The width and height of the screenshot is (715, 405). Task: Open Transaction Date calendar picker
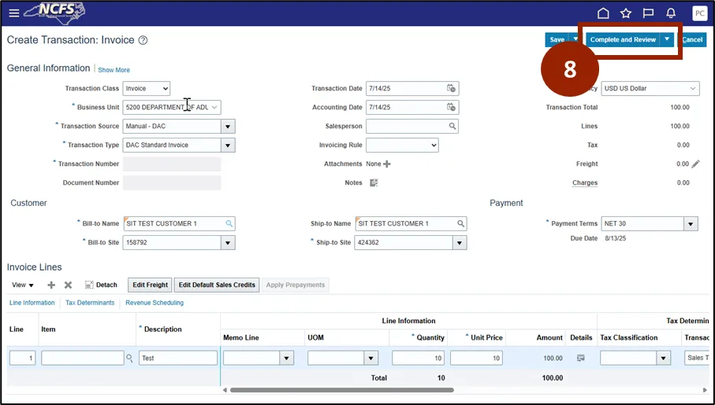tap(451, 89)
